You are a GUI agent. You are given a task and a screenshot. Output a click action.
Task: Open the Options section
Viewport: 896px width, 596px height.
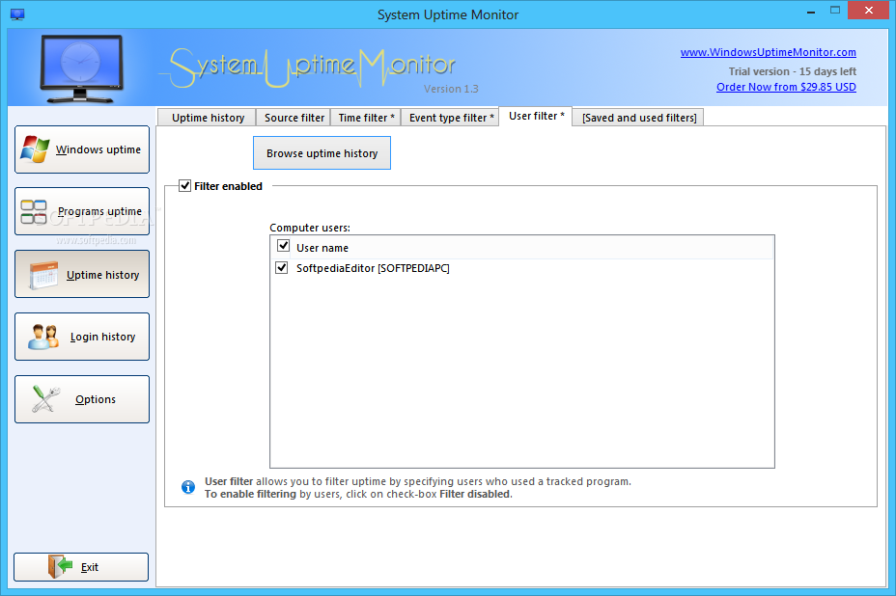coord(82,399)
